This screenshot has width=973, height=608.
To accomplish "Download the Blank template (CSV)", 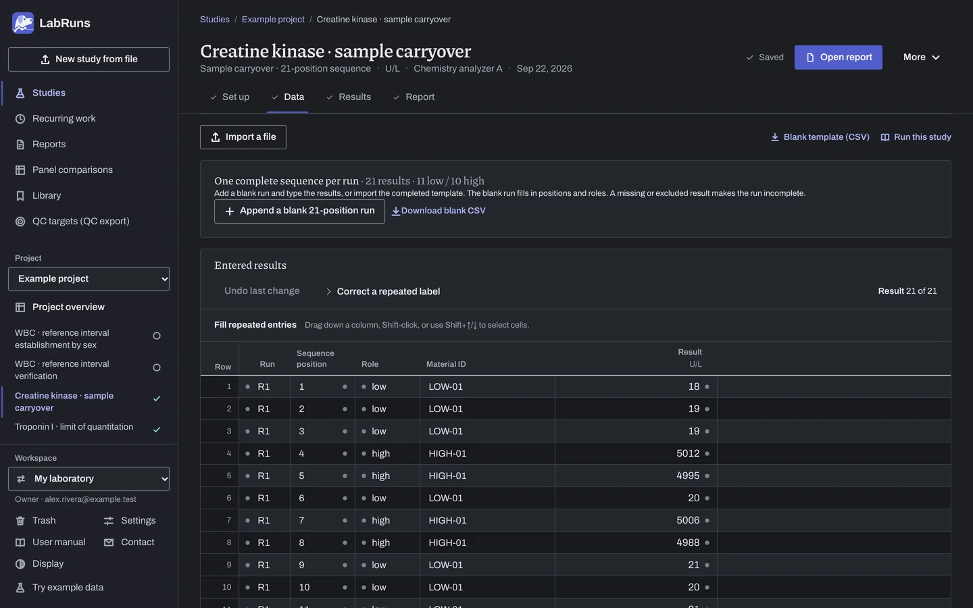I will [x=820, y=137].
